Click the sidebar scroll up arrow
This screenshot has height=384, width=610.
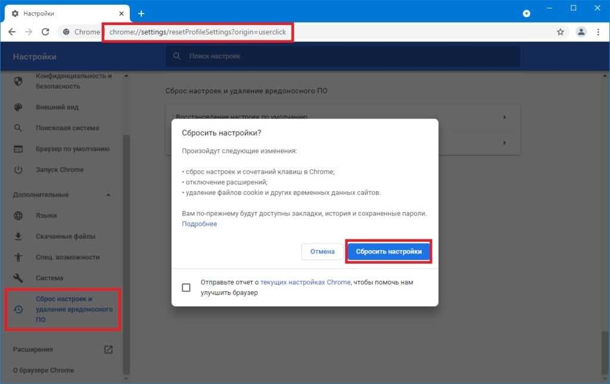[126, 76]
